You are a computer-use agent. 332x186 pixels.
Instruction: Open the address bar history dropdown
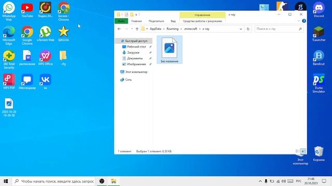pos(241,29)
